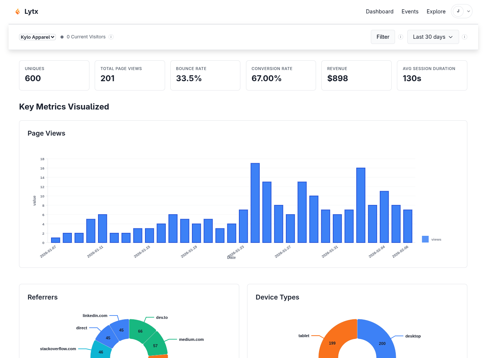Select the desktop segment in Device Types chart
Image resolution: width=483 pixels, height=358 pixels.
382,343
